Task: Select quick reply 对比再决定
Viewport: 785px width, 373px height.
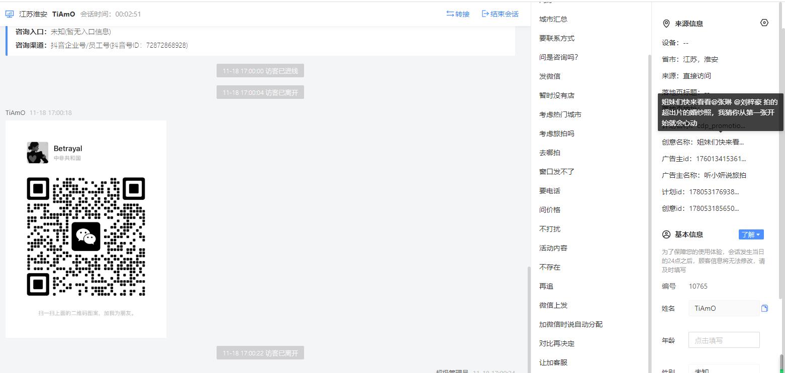Action: (557, 343)
